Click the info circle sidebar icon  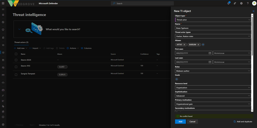(3, 117)
